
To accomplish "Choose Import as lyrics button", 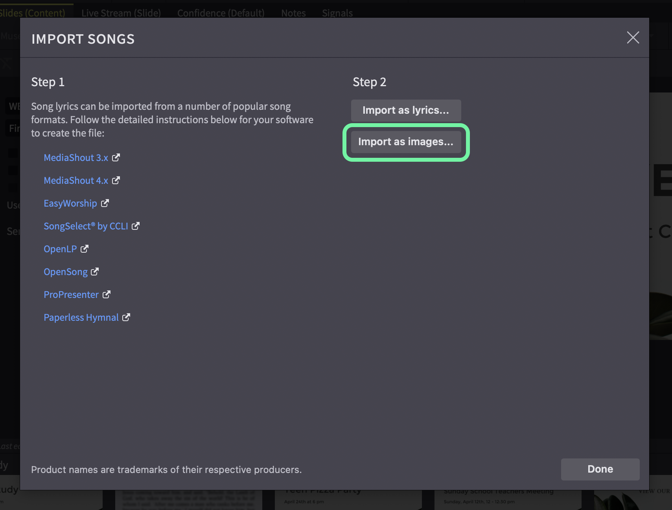I will click(406, 110).
